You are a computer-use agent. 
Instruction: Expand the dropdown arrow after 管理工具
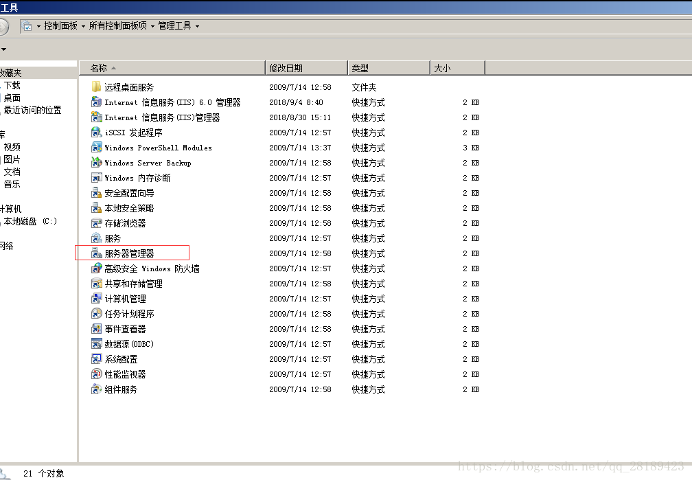click(197, 27)
